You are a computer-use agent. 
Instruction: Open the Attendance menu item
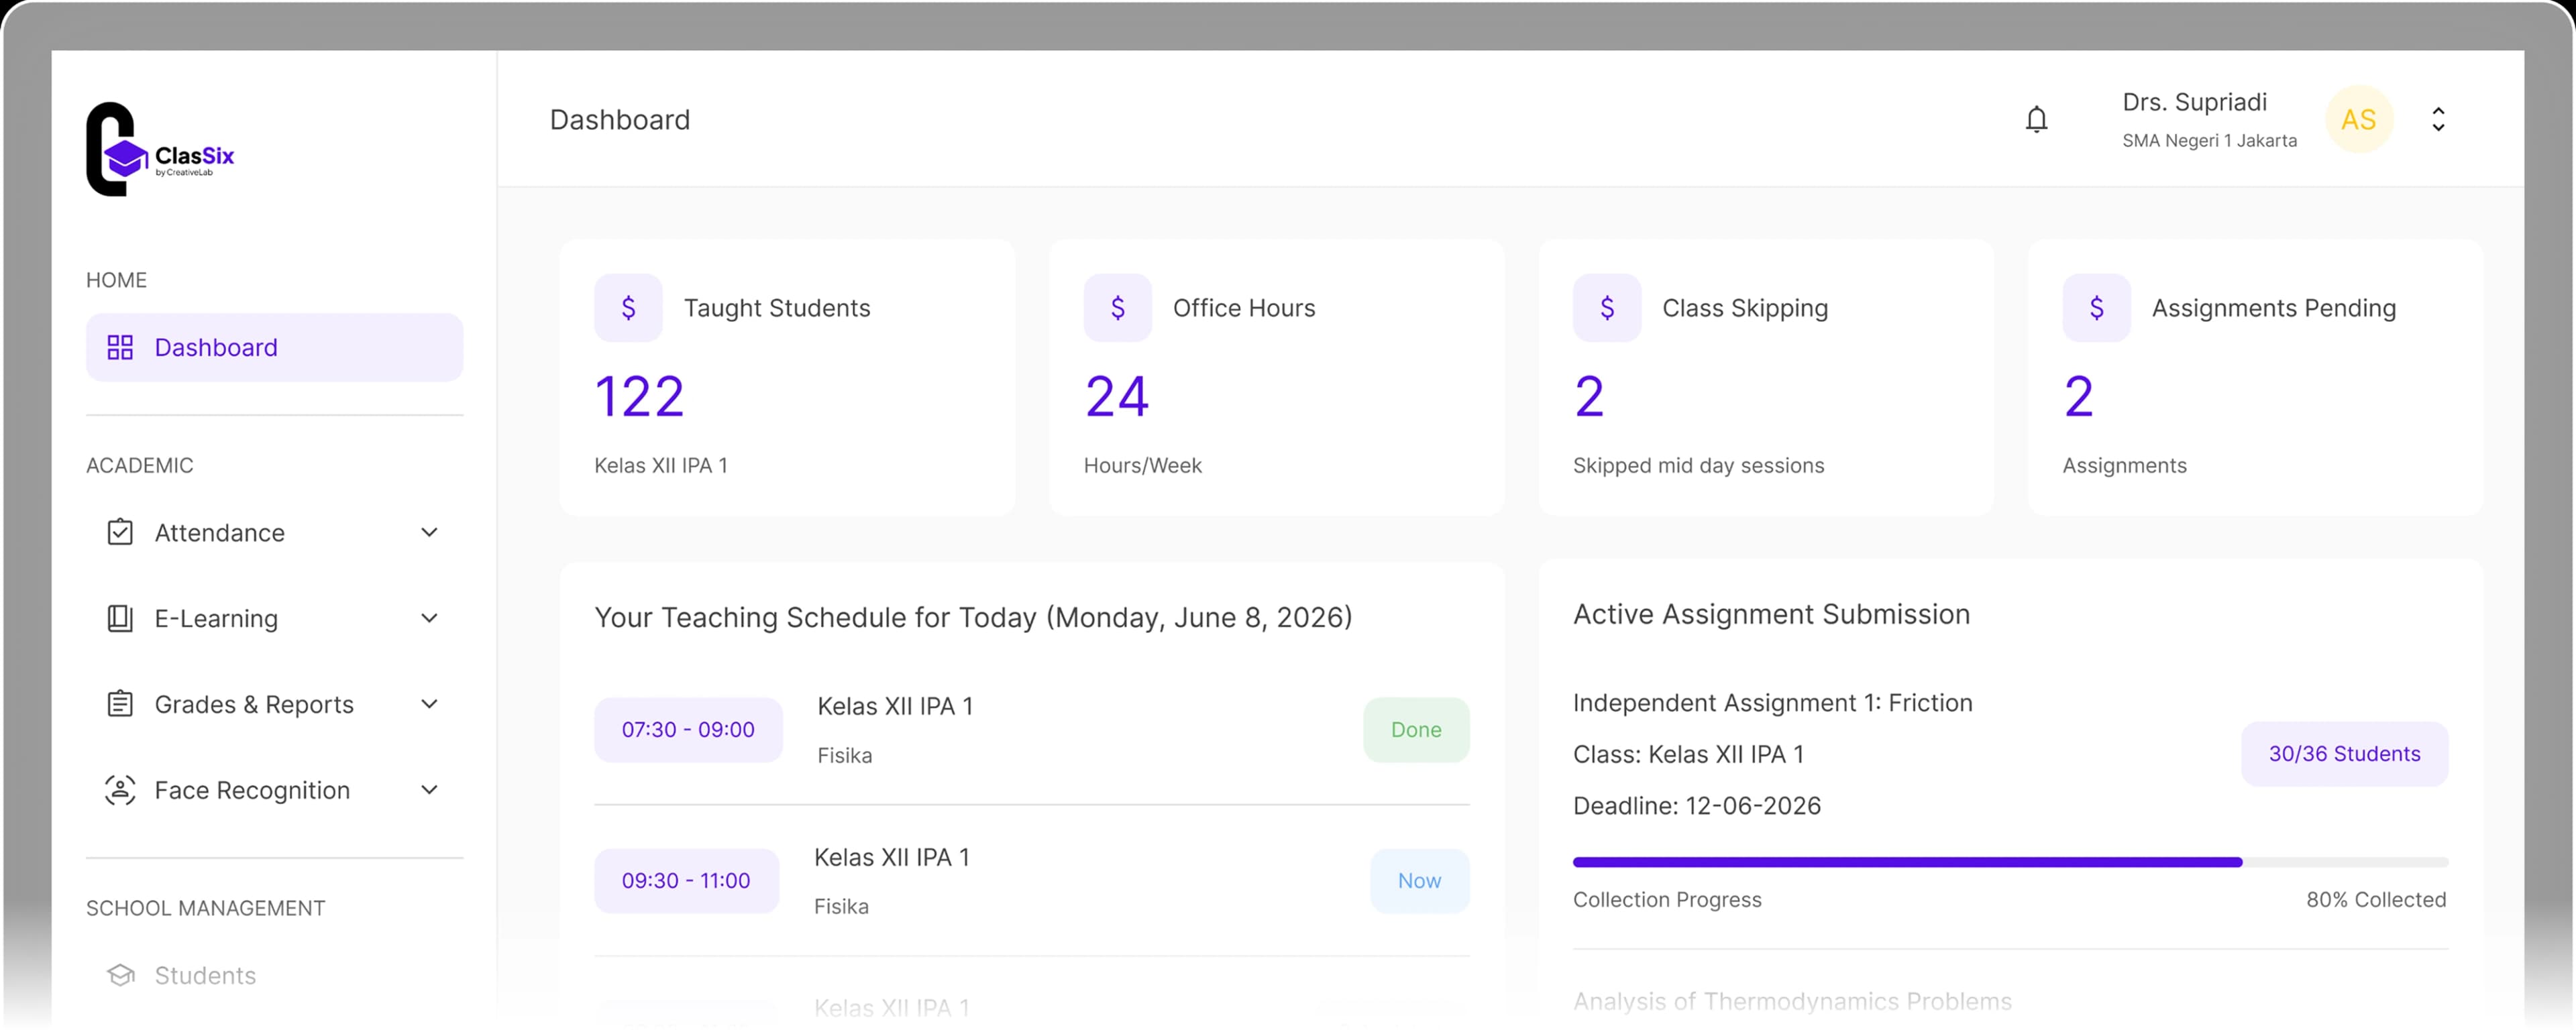(x=274, y=533)
